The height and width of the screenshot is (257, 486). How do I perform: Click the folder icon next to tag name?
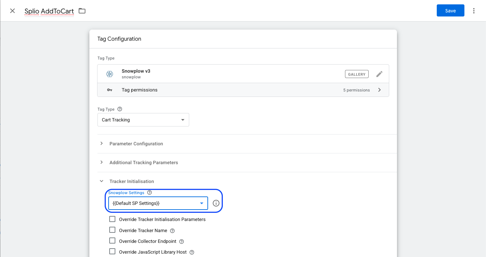tap(82, 11)
